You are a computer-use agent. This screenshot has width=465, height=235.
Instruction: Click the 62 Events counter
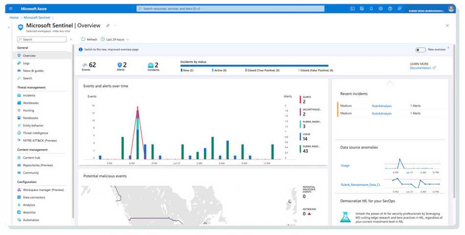[x=89, y=66]
